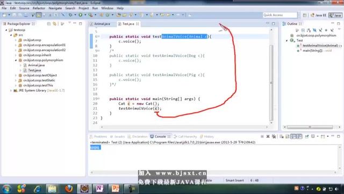Screen dimensions: 344x194
Task: Open the File menu
Action: [4, 8]
